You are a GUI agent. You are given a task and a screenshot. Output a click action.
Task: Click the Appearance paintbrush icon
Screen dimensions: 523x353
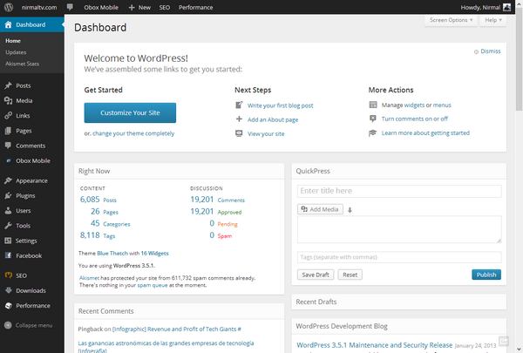[8, 180]
